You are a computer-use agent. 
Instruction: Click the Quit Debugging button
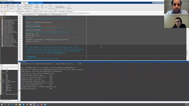[x=69, y=7]
